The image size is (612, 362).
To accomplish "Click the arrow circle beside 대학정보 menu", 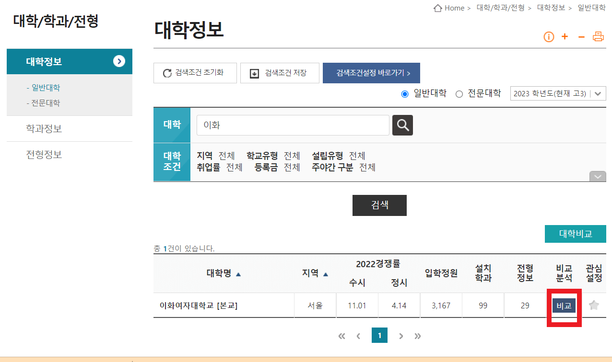I will [x=119, y=61].
